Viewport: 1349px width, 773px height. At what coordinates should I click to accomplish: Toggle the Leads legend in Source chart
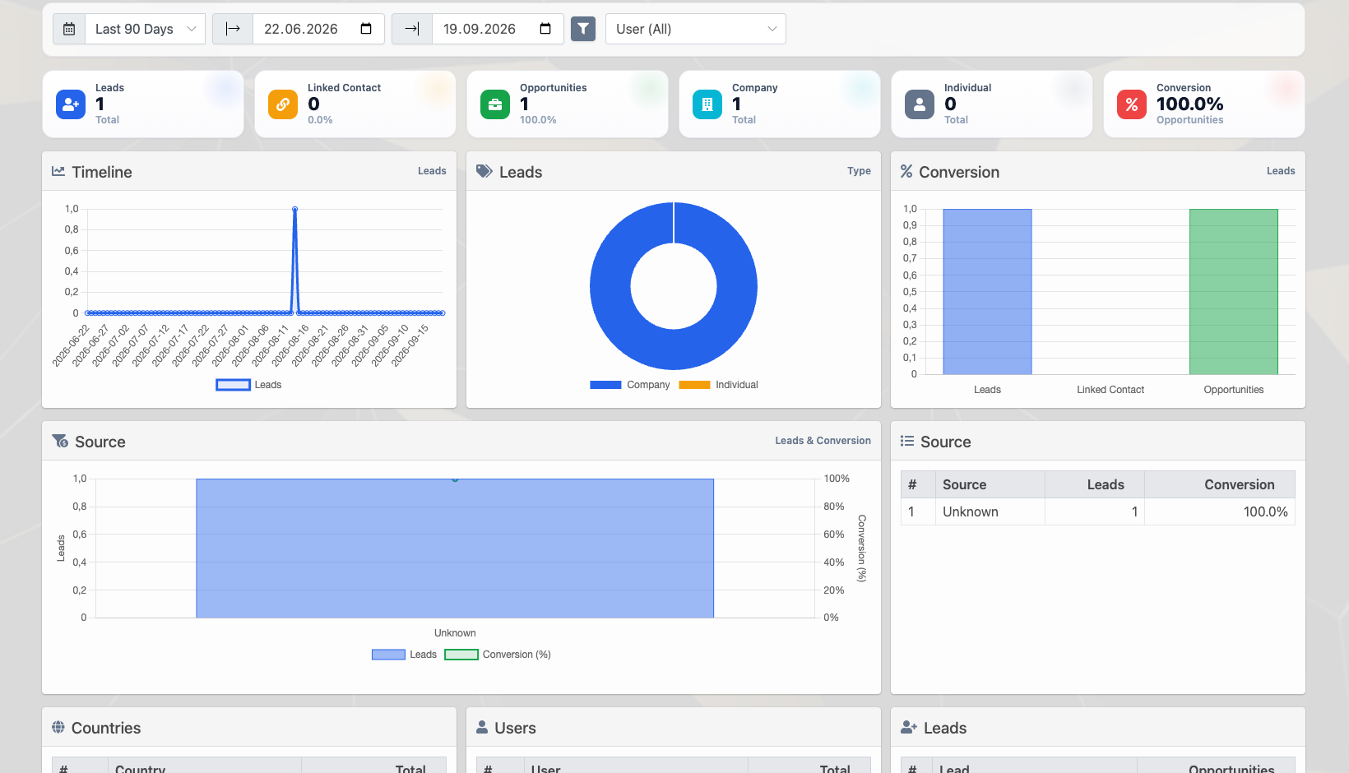point(404,655)
